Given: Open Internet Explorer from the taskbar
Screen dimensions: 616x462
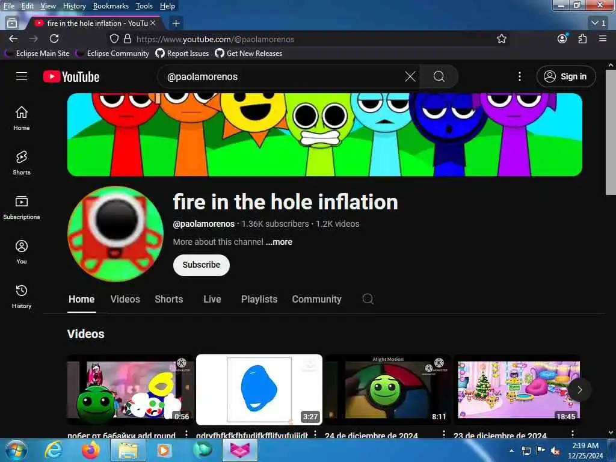Looking at the screenshot, I should coord(54,451).
